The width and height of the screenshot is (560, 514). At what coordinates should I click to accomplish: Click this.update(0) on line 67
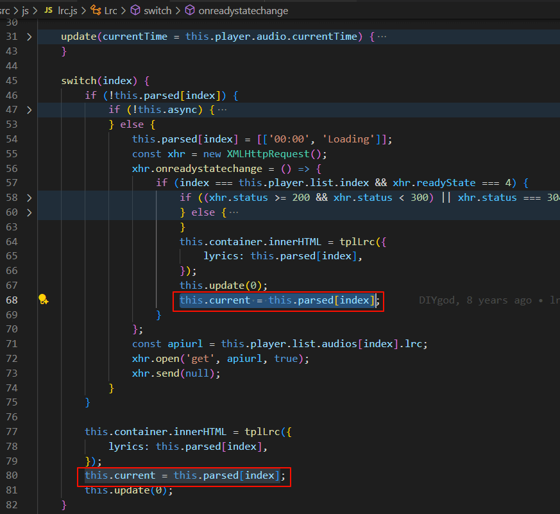(224, 286)
